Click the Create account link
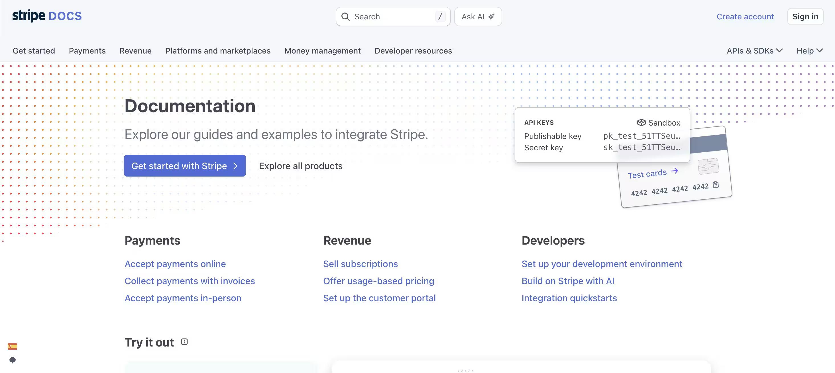The image size is (835, 373). [745, 17]
